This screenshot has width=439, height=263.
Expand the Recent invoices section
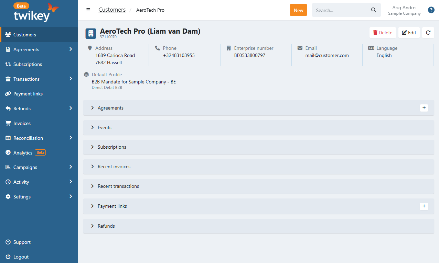114,167
